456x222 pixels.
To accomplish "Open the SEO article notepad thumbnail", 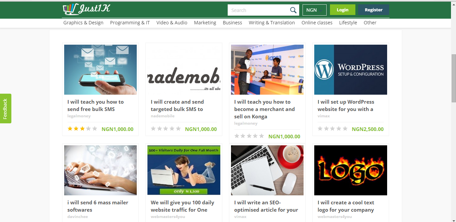I will pyautogui.click(x=267, y=170).
